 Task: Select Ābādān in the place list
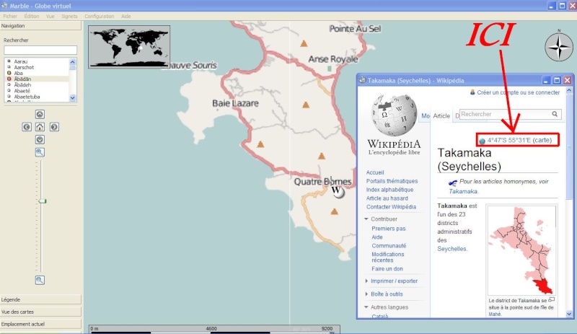22,79
